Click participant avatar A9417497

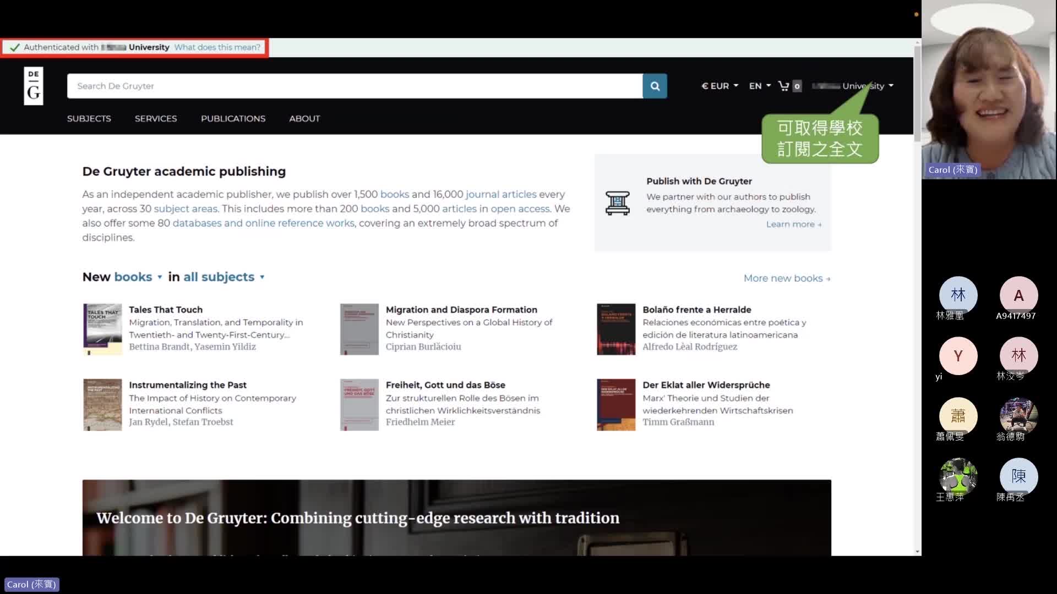[x=1018, y=295]
